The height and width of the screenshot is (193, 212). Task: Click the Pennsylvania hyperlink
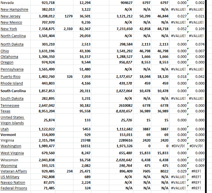point(12,69)
